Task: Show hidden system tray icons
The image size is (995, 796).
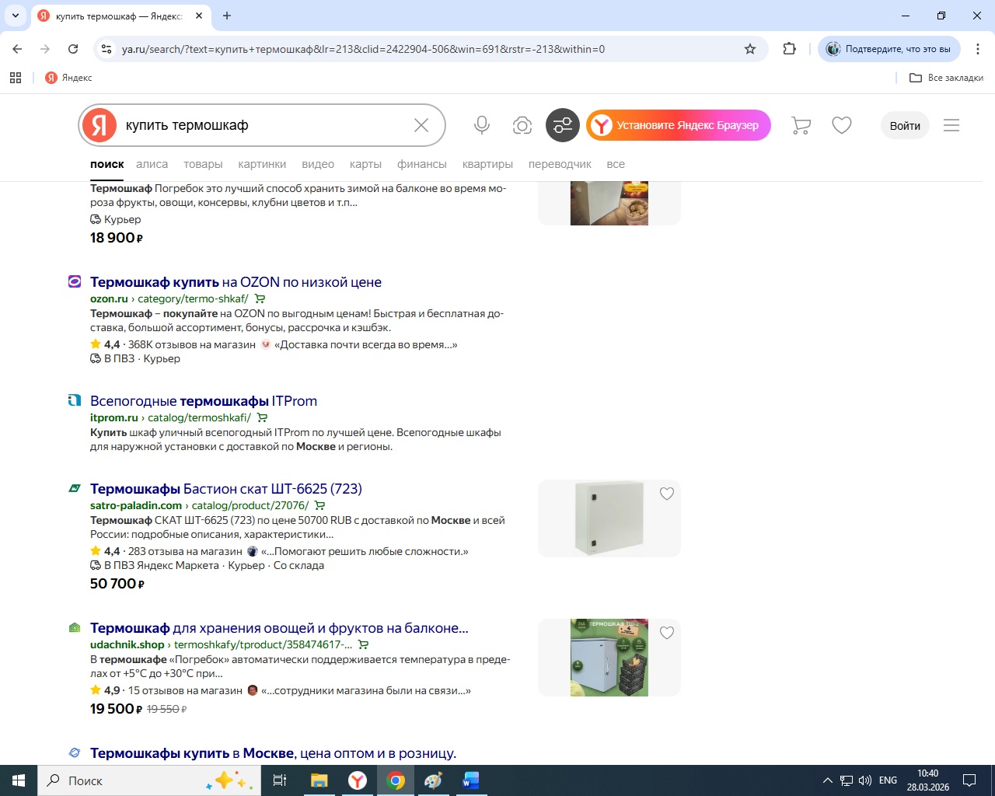Action: coord(828,780)
